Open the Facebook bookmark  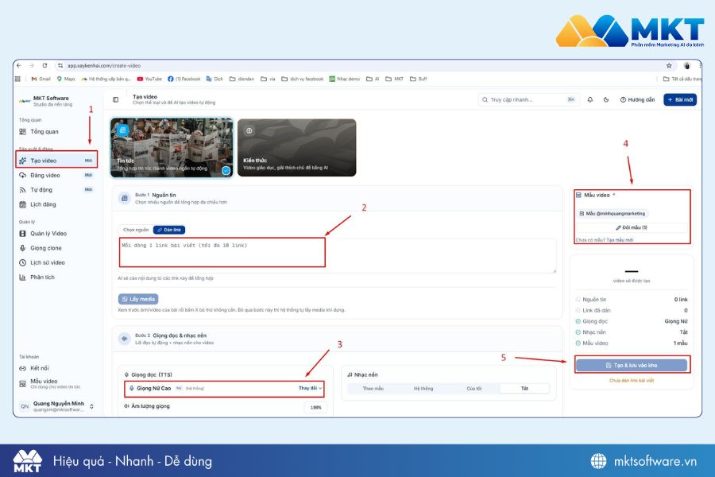(184, 79)
